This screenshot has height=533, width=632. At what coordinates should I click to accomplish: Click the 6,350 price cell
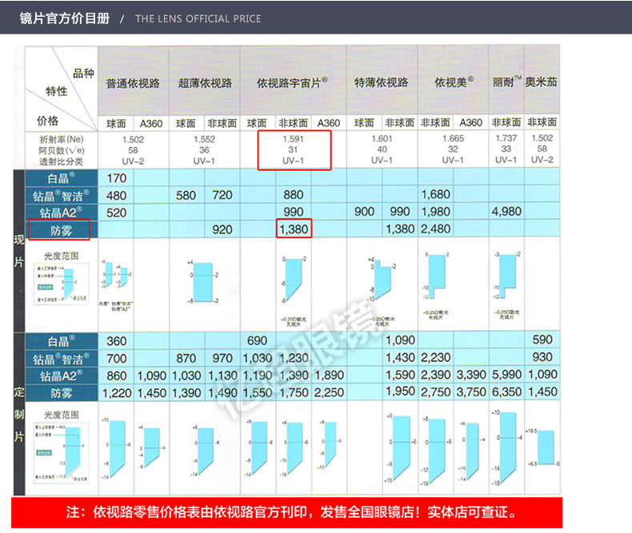pos(506,392)
